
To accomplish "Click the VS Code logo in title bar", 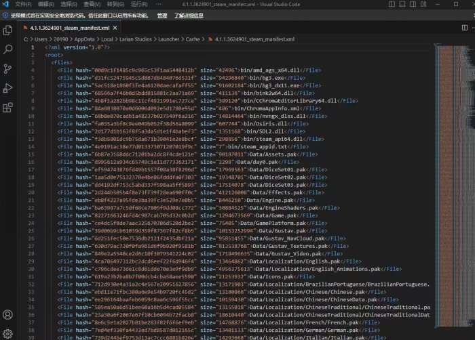I will 6,4.
